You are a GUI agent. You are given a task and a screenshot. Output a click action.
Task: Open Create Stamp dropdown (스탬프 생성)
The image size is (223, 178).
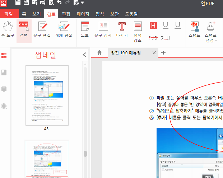(x=211, y=32)
